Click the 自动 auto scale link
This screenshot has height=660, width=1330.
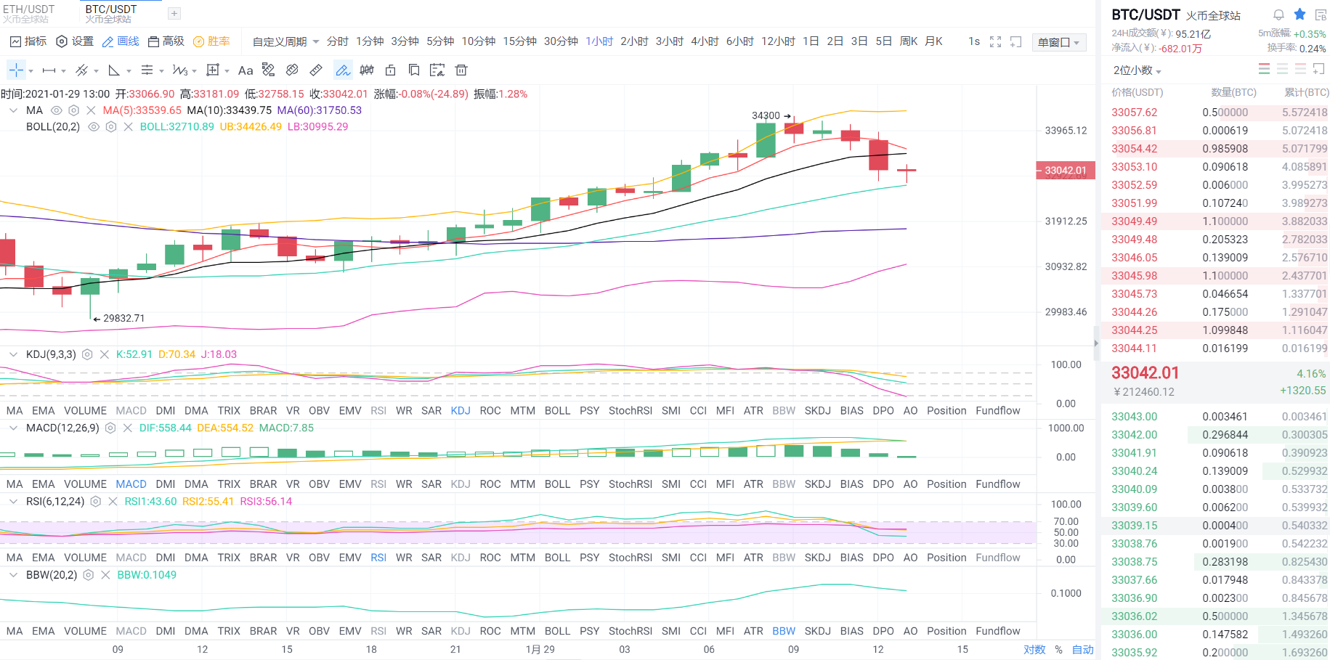click(x=1083, y=650)
